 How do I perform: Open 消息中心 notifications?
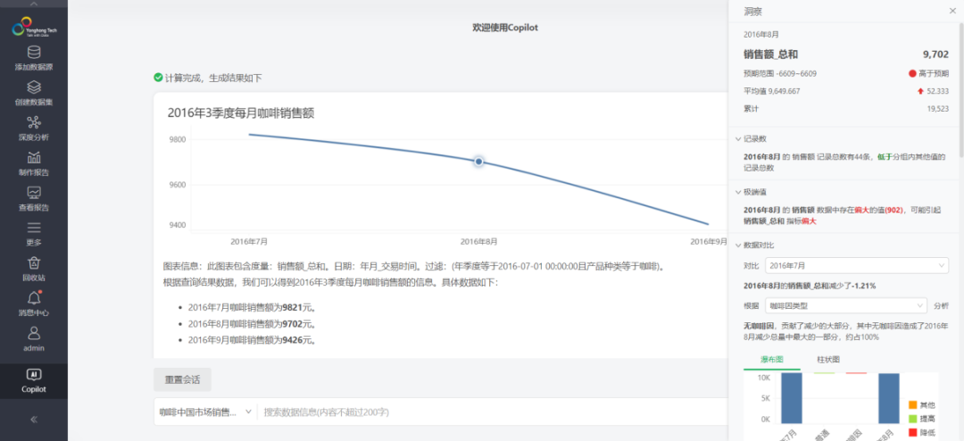pos(34,303)
